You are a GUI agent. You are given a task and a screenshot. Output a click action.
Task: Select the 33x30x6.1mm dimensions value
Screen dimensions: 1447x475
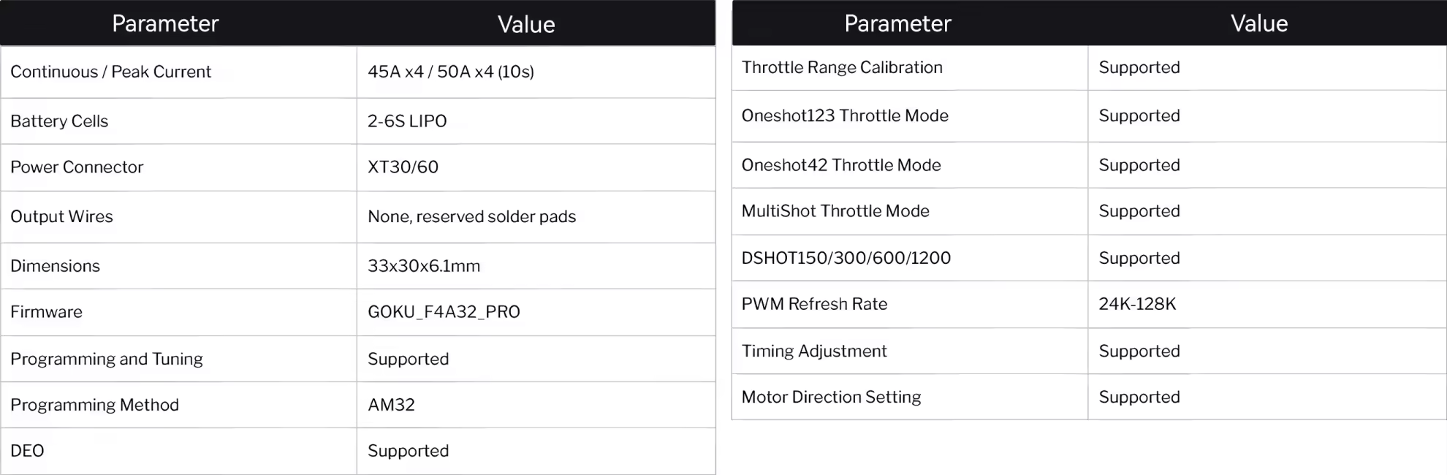click(424, 266)
